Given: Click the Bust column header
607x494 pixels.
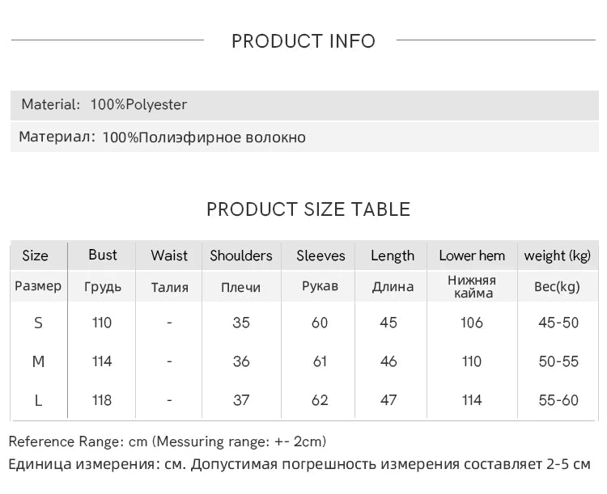Looking at the screenshot, I should tap(102, 255).
